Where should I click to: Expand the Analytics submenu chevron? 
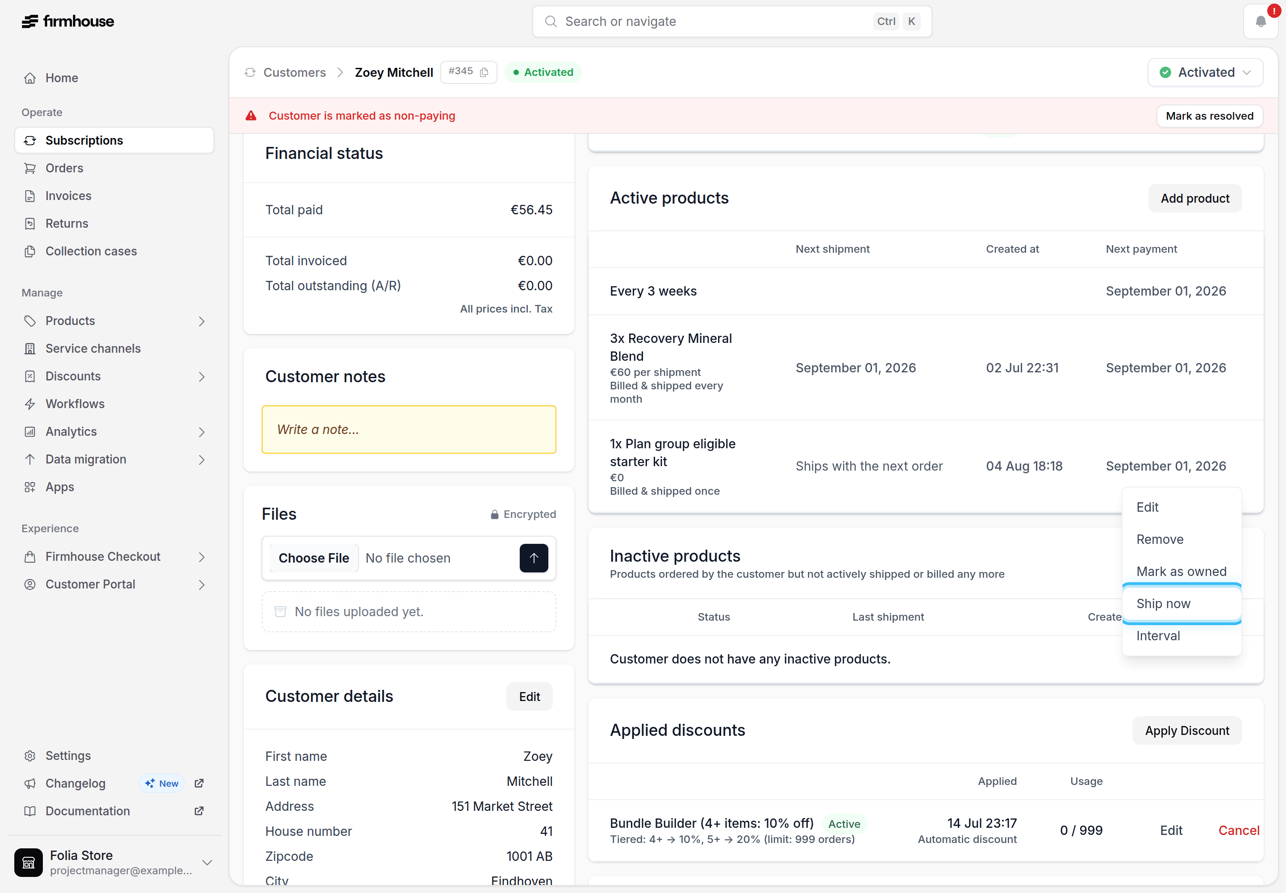tap(202, 432)
